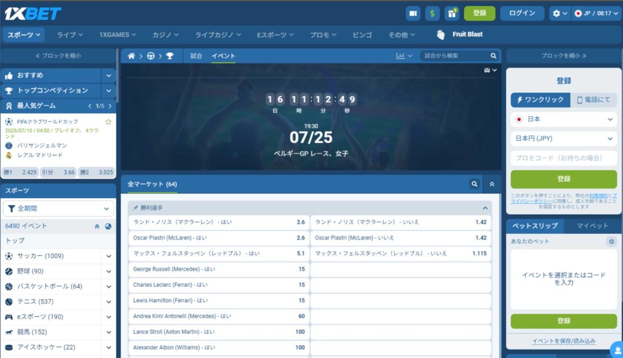The height and width of the screenshot is (358, 623).
Task: Select 勝1 odds 2.429
Action: 20,172
